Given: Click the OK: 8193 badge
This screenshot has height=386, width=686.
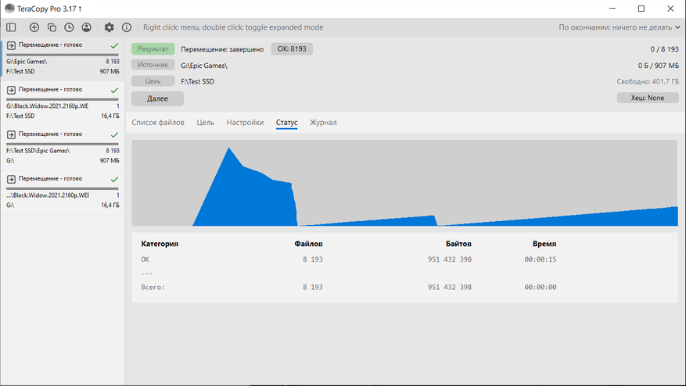Looking at the screenshot, I should pos(292,49).
